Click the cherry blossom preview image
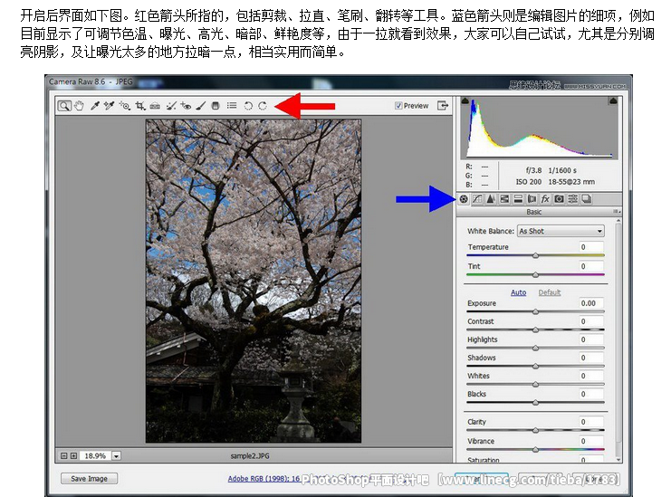 click(x=254, y=281)
